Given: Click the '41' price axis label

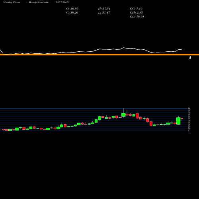Looking at the screenshot, I should (189, 117).
